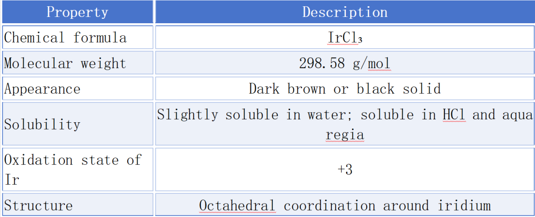
Task: Click the "Dark brown or black solid" text
Action: (344, 89)
